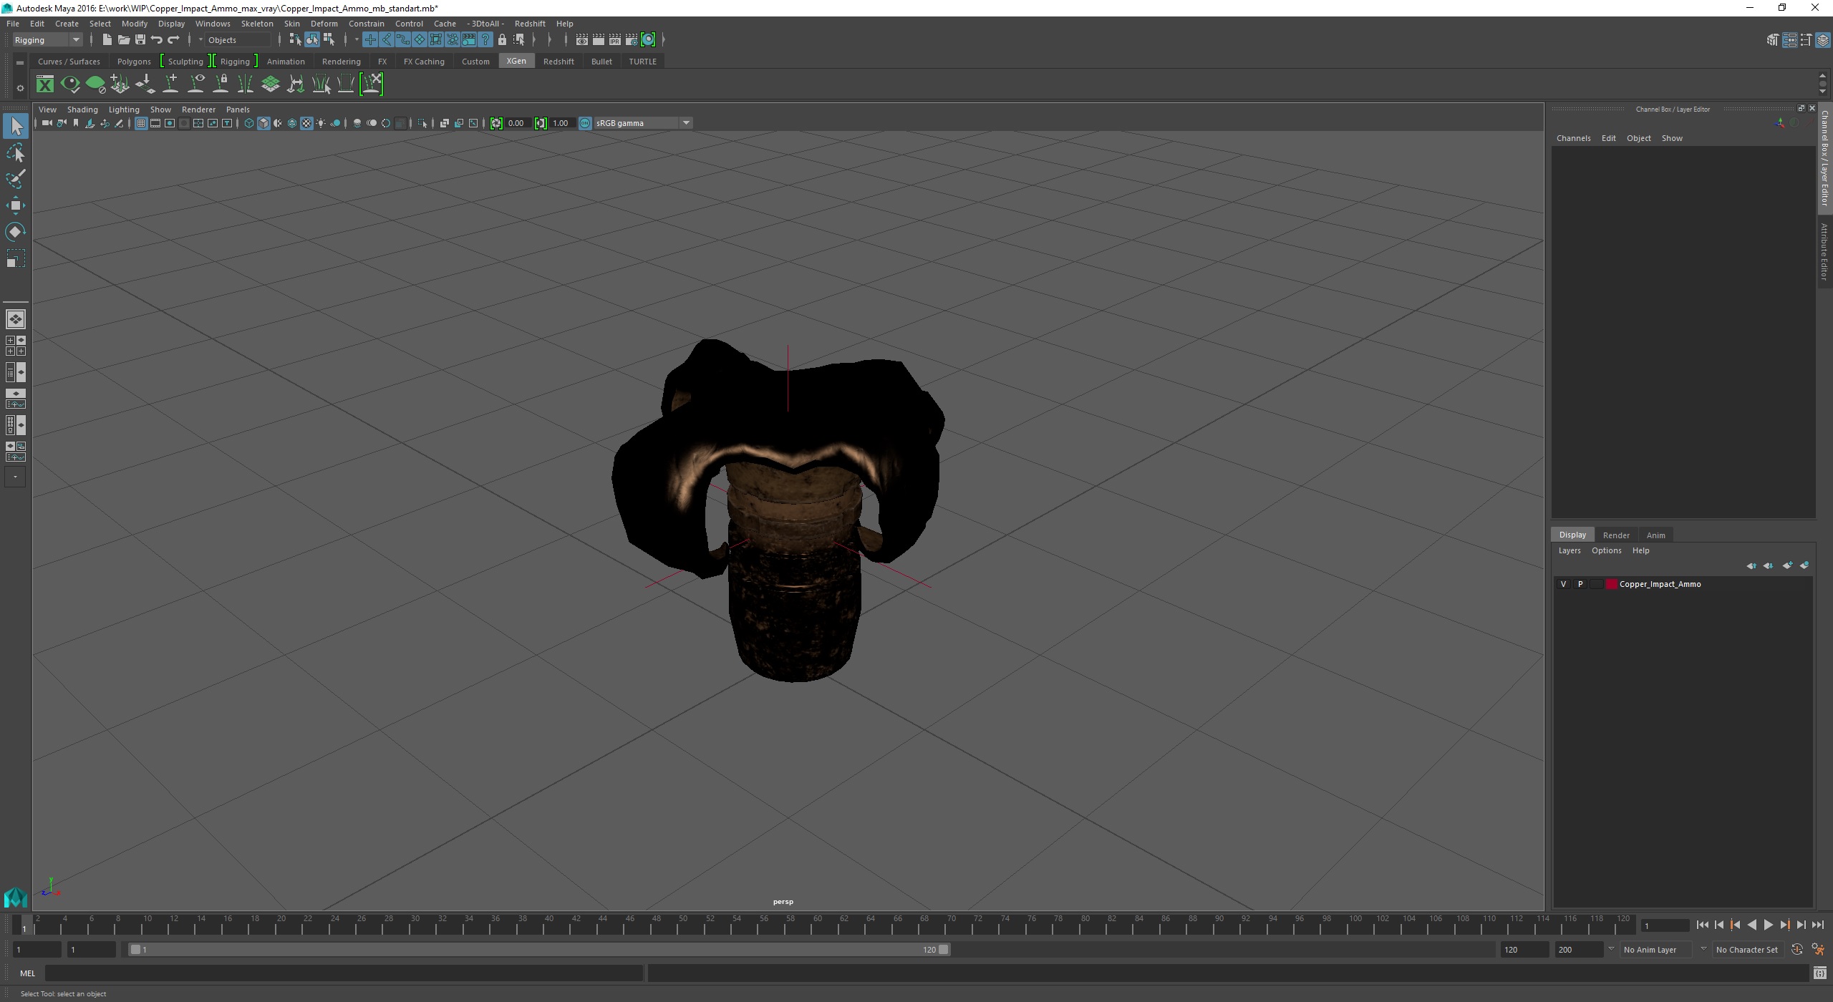Undo the last action
Viewport: 1833px width, 1002px height.
click(x=156, y=40)
